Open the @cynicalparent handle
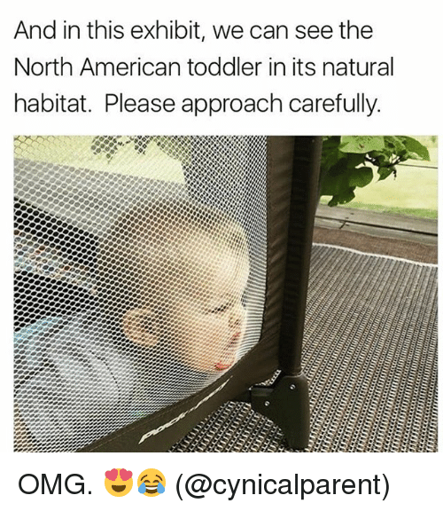The height and width of the screenshot is (511, 443). 283,484
